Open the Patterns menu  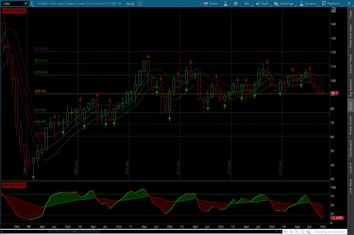[x=331, y=3]
